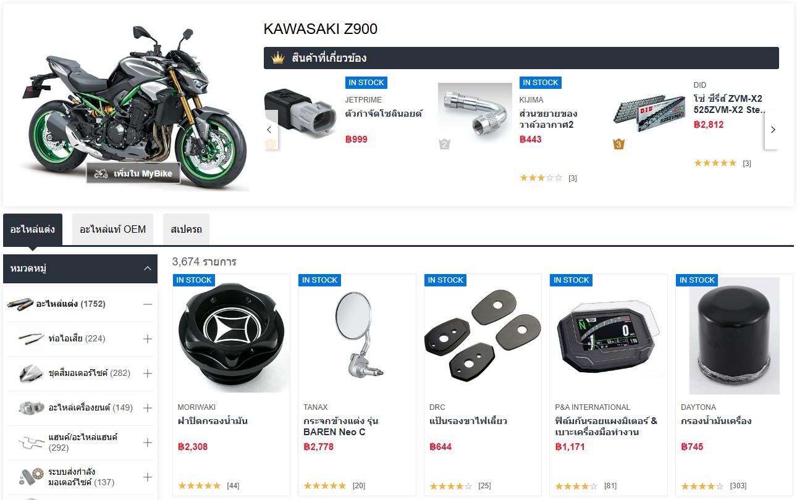Click the DAYTONA oil filter product image

(734, 336)
